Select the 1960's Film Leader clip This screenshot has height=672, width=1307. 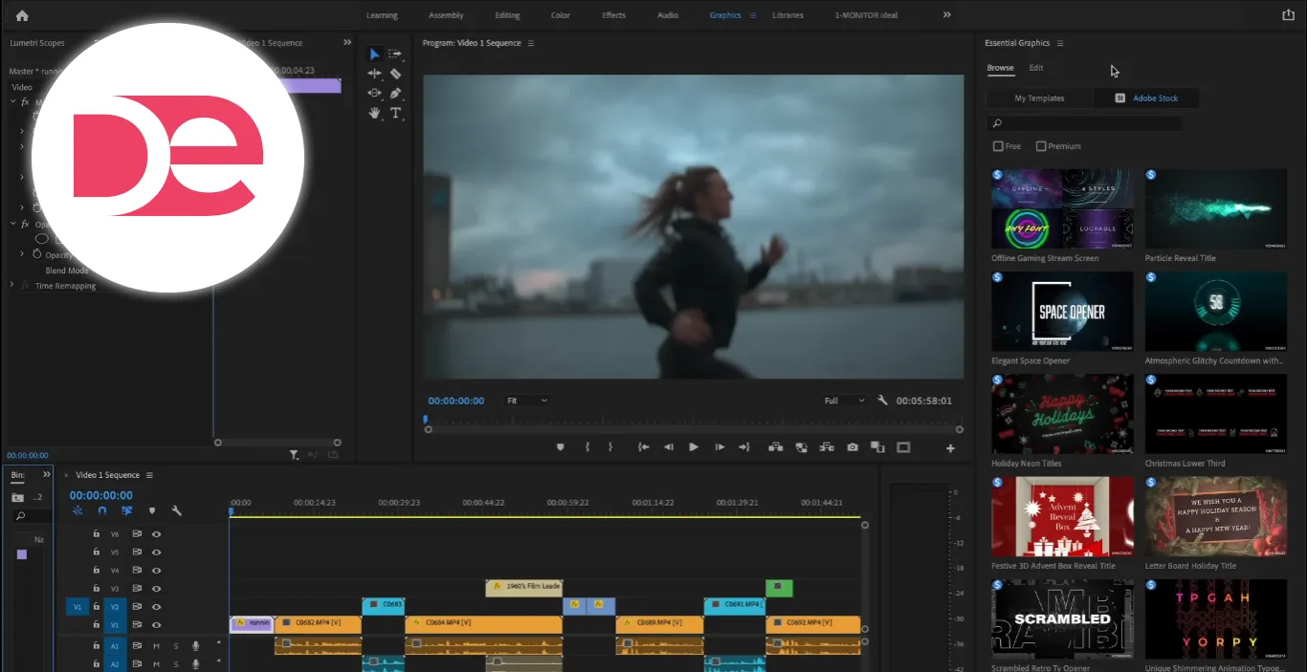point(523,587)
